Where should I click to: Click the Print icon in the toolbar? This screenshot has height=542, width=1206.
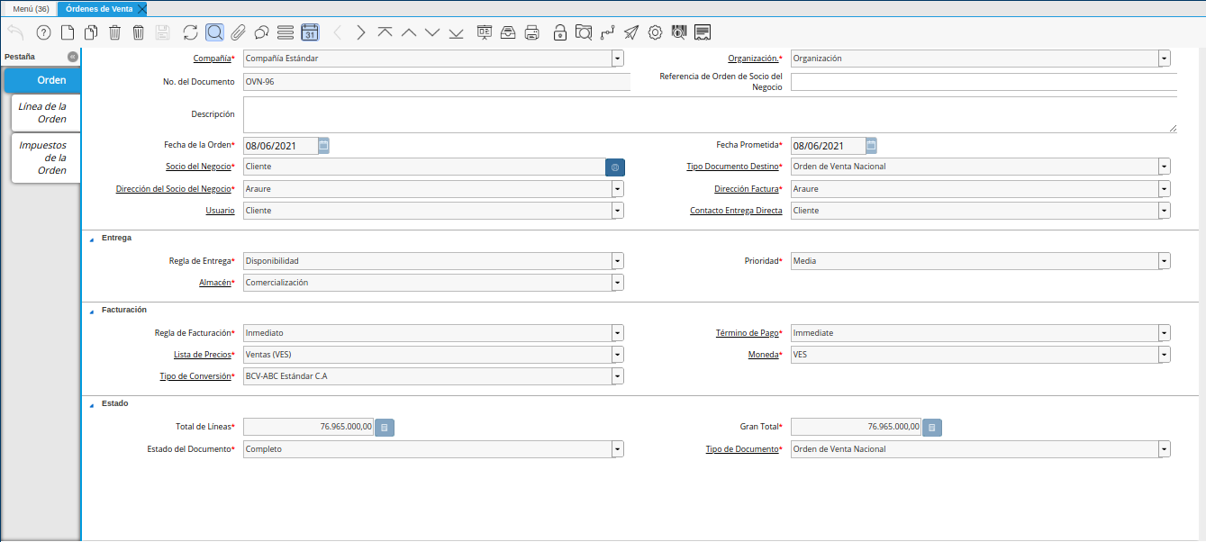(532, 32)
